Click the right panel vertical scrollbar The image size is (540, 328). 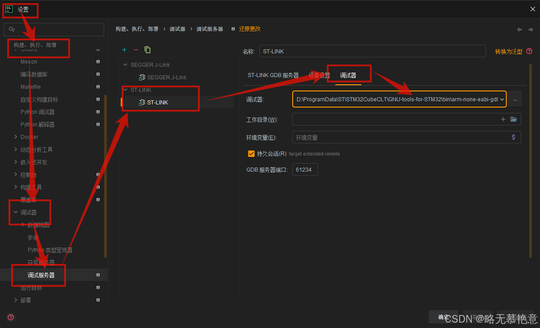[x=531, y=161]
